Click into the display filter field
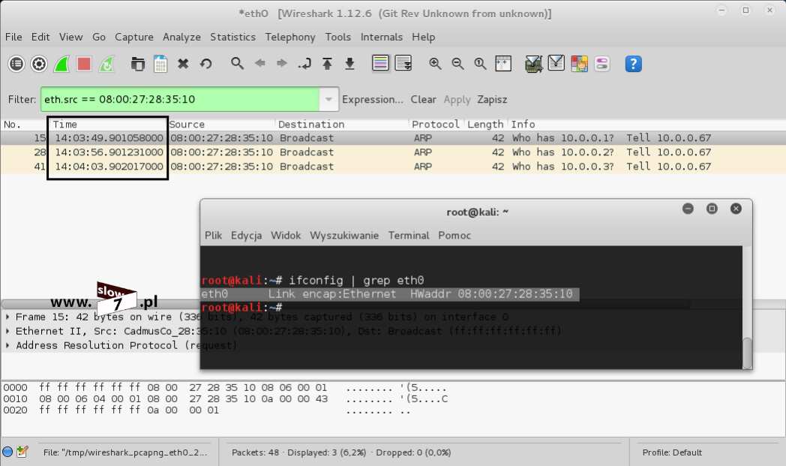The width and height of the screenshot is (786, 466). coord(180,99)
